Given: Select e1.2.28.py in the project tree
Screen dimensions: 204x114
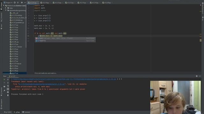Looking at the screenshot, I should click(14, 66).
